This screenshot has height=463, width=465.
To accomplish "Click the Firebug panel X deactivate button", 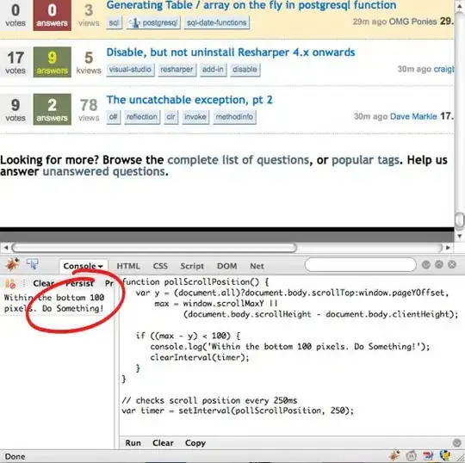I will (452, 265).
